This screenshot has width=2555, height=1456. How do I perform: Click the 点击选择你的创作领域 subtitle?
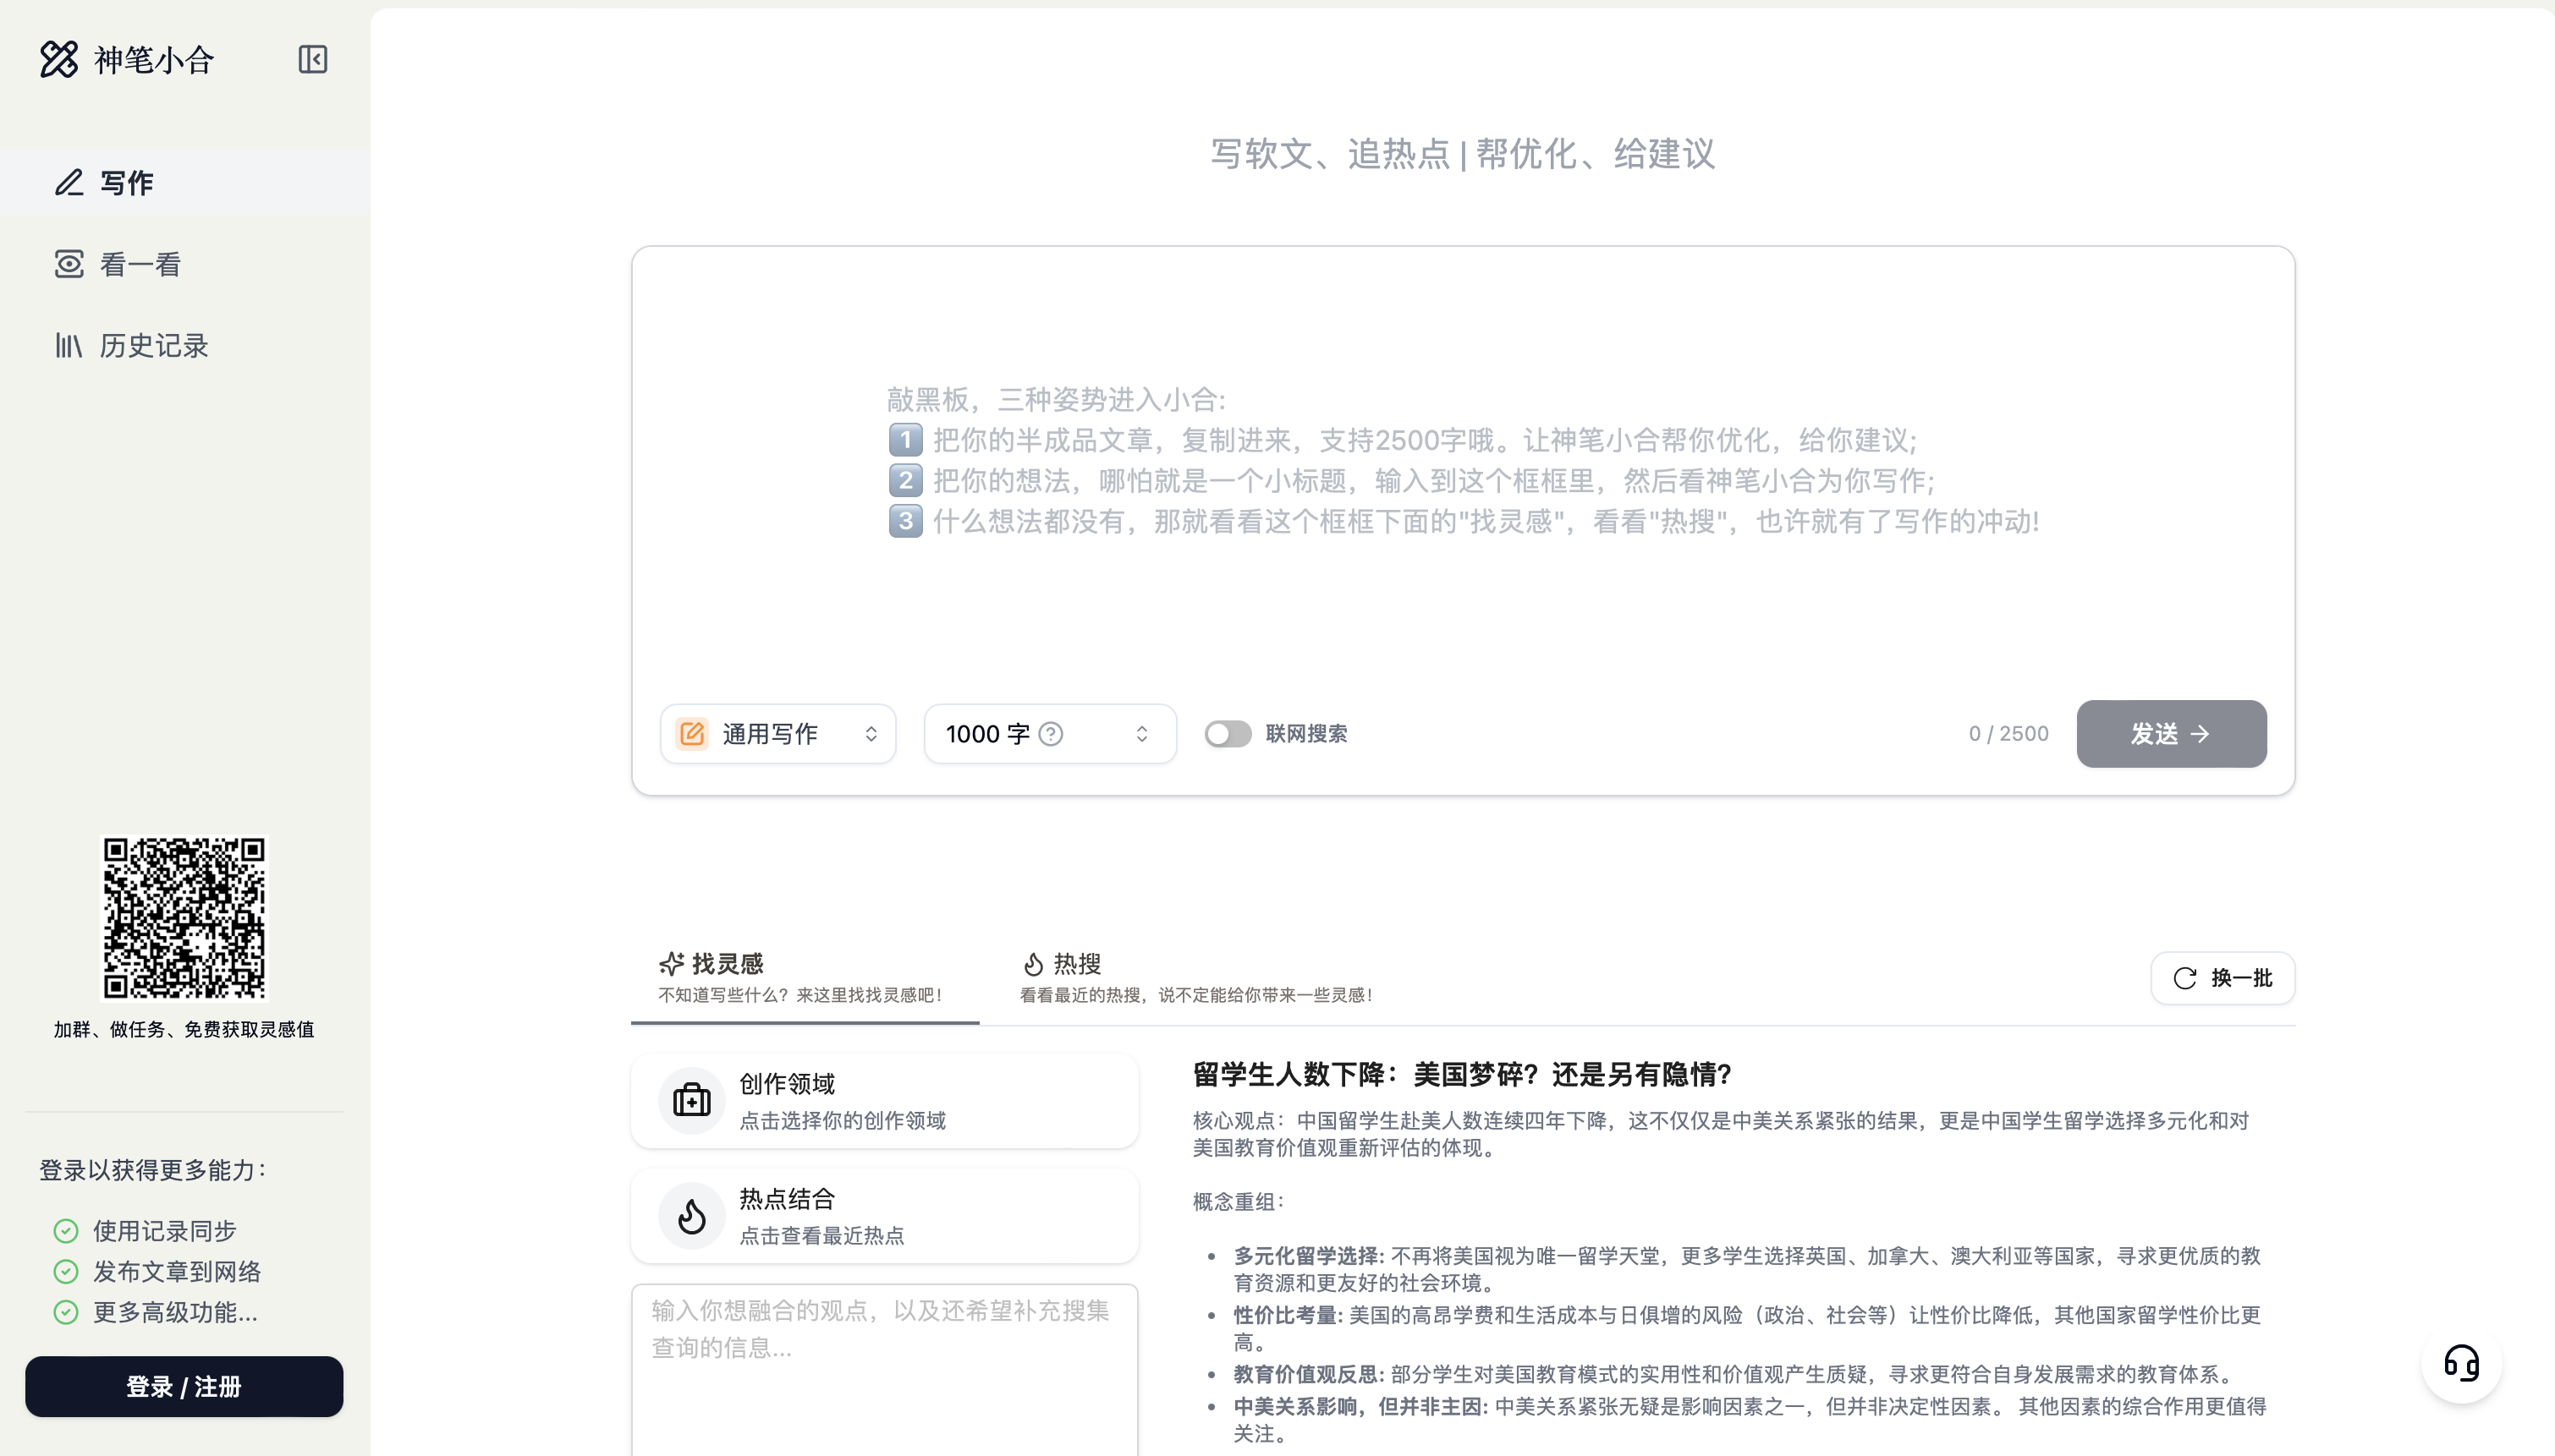(843, 1120)
